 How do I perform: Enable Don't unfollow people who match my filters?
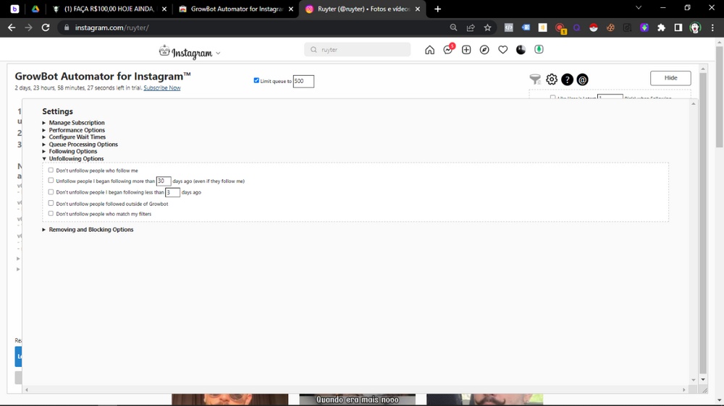51,213
